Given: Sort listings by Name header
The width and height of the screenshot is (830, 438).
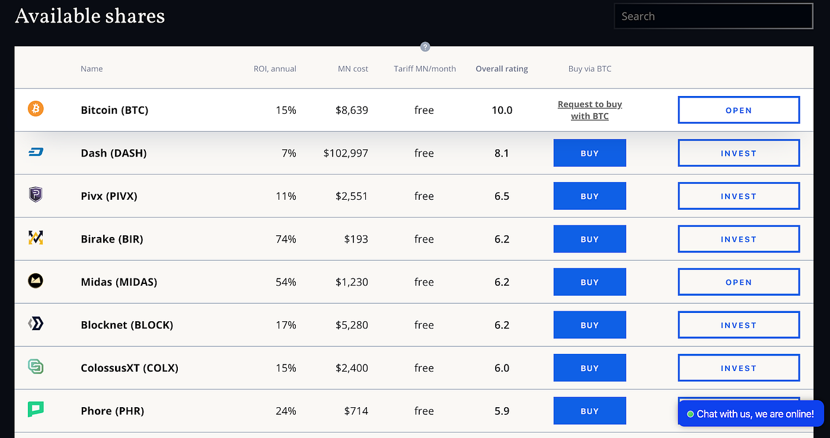Looking at the screenshot, I should [x=91, y=68].
